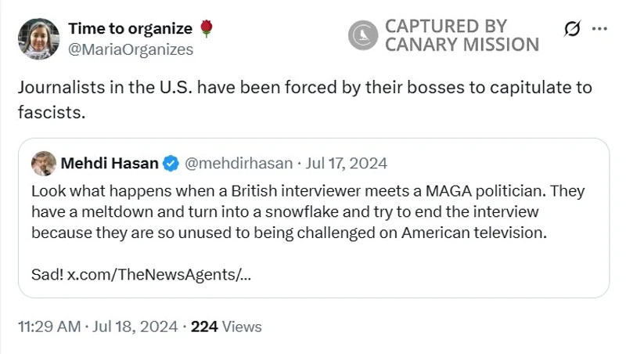Open the three-dot More options menu

pyautogui.click(x=599, y=29)
